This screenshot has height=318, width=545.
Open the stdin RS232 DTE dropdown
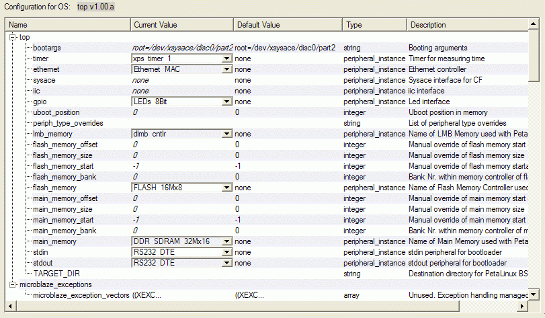[x=226, y=252]
